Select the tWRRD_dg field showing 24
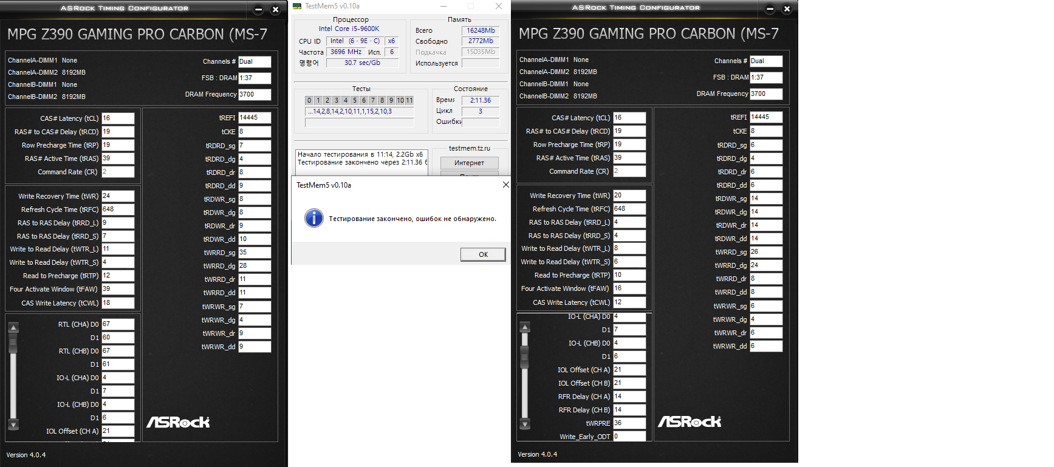The image size is (1054, 467). pyautogui.click(x=766, y=265)
